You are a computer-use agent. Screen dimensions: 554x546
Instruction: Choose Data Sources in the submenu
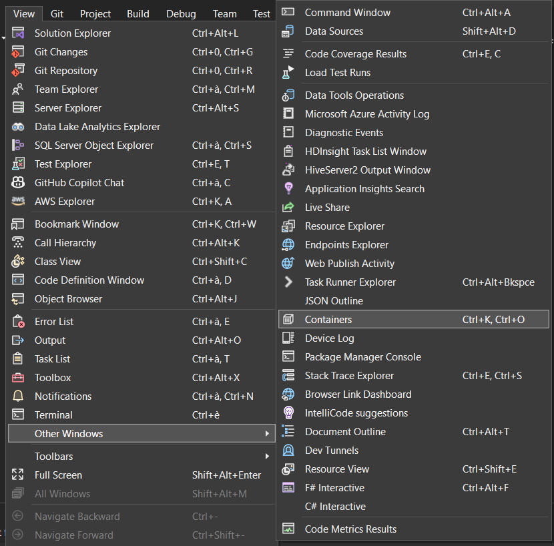click(x=413, y=31)
